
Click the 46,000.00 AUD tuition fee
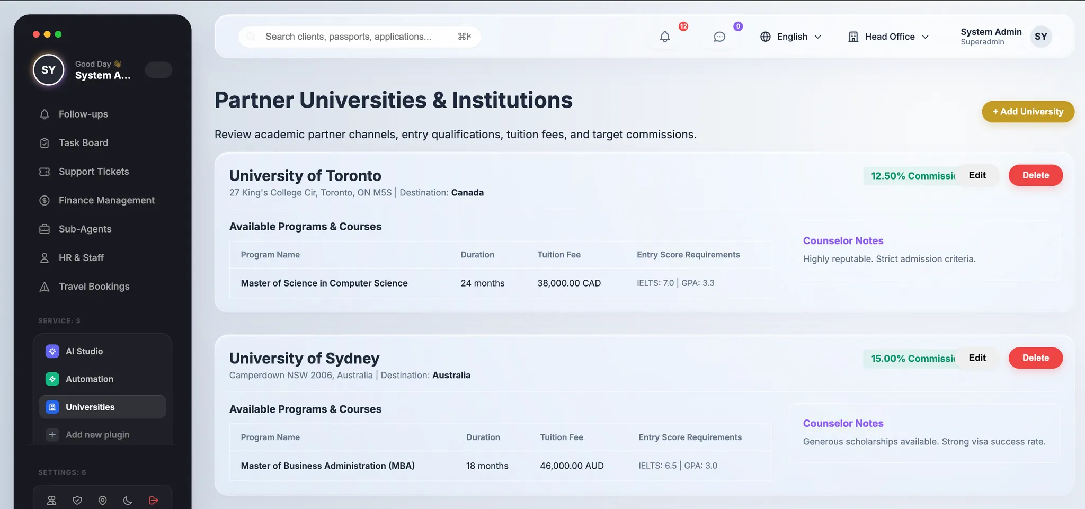click(572, 466)
